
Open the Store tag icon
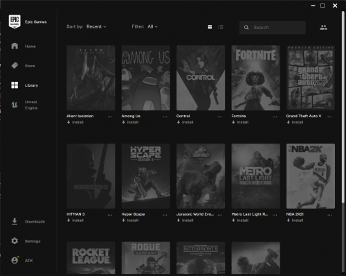[x=15, y=66]
